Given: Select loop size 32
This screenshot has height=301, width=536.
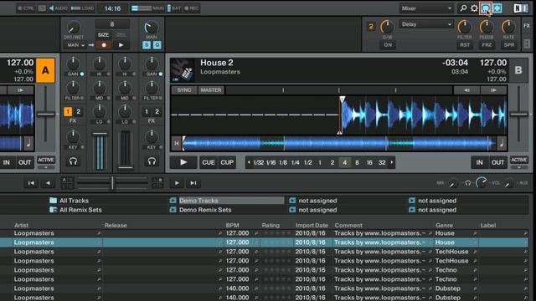Looking at the screenshot, I should point(382,162).
